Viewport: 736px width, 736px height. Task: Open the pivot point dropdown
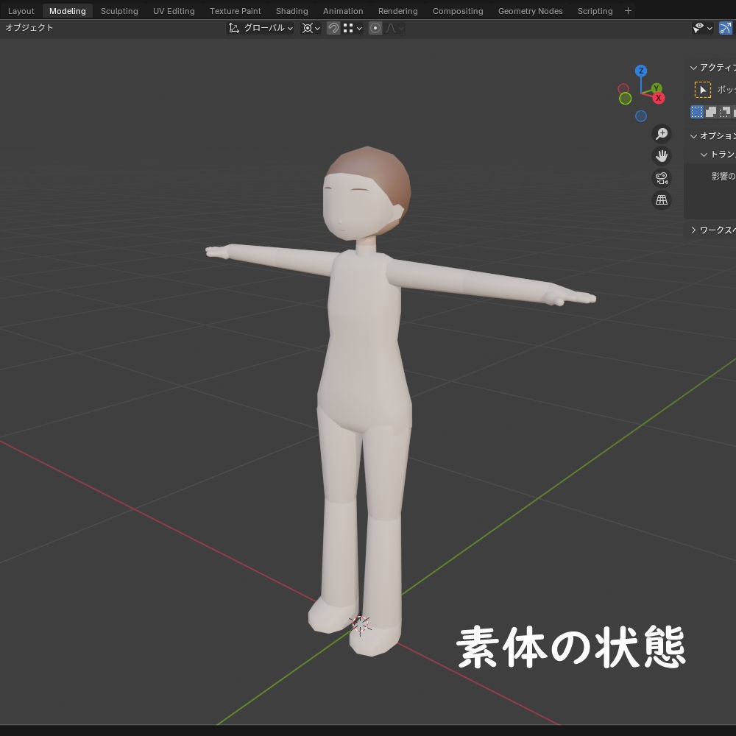pyautogui.click(x=309, y=28)
